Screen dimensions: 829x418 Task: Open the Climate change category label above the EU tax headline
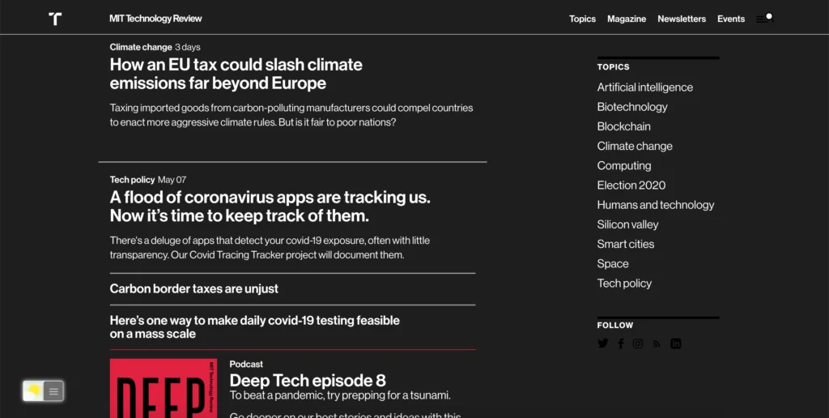click(141, 47)
